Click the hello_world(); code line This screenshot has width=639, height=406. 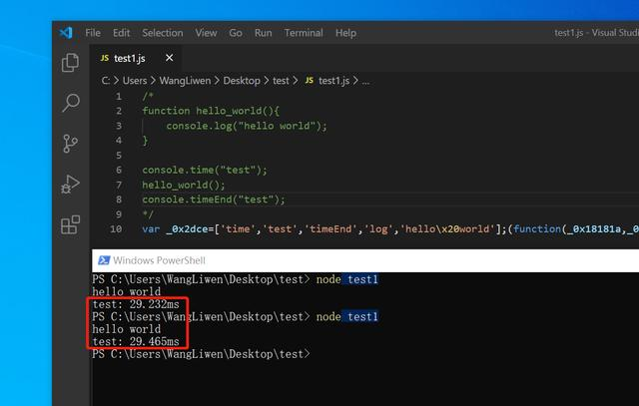point(184,185)
